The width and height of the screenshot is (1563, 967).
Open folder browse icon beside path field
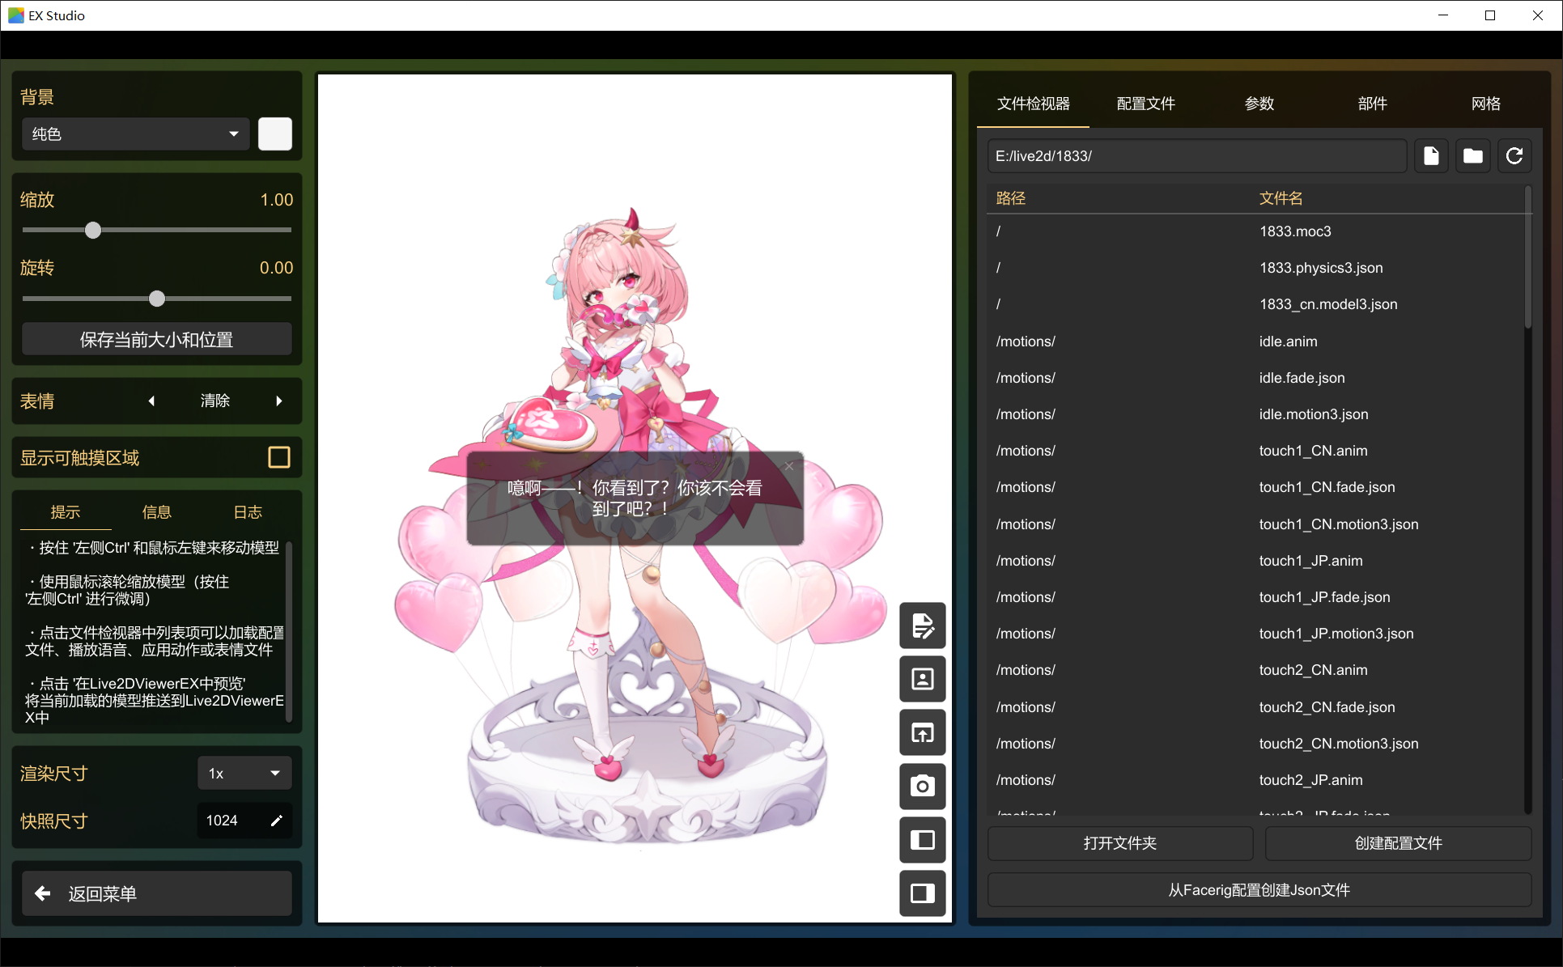click(1473, 156)
